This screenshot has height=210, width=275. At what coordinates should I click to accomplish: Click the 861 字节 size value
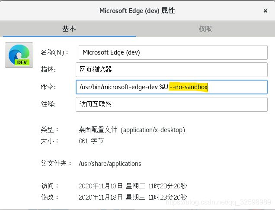tap(91, 141)
